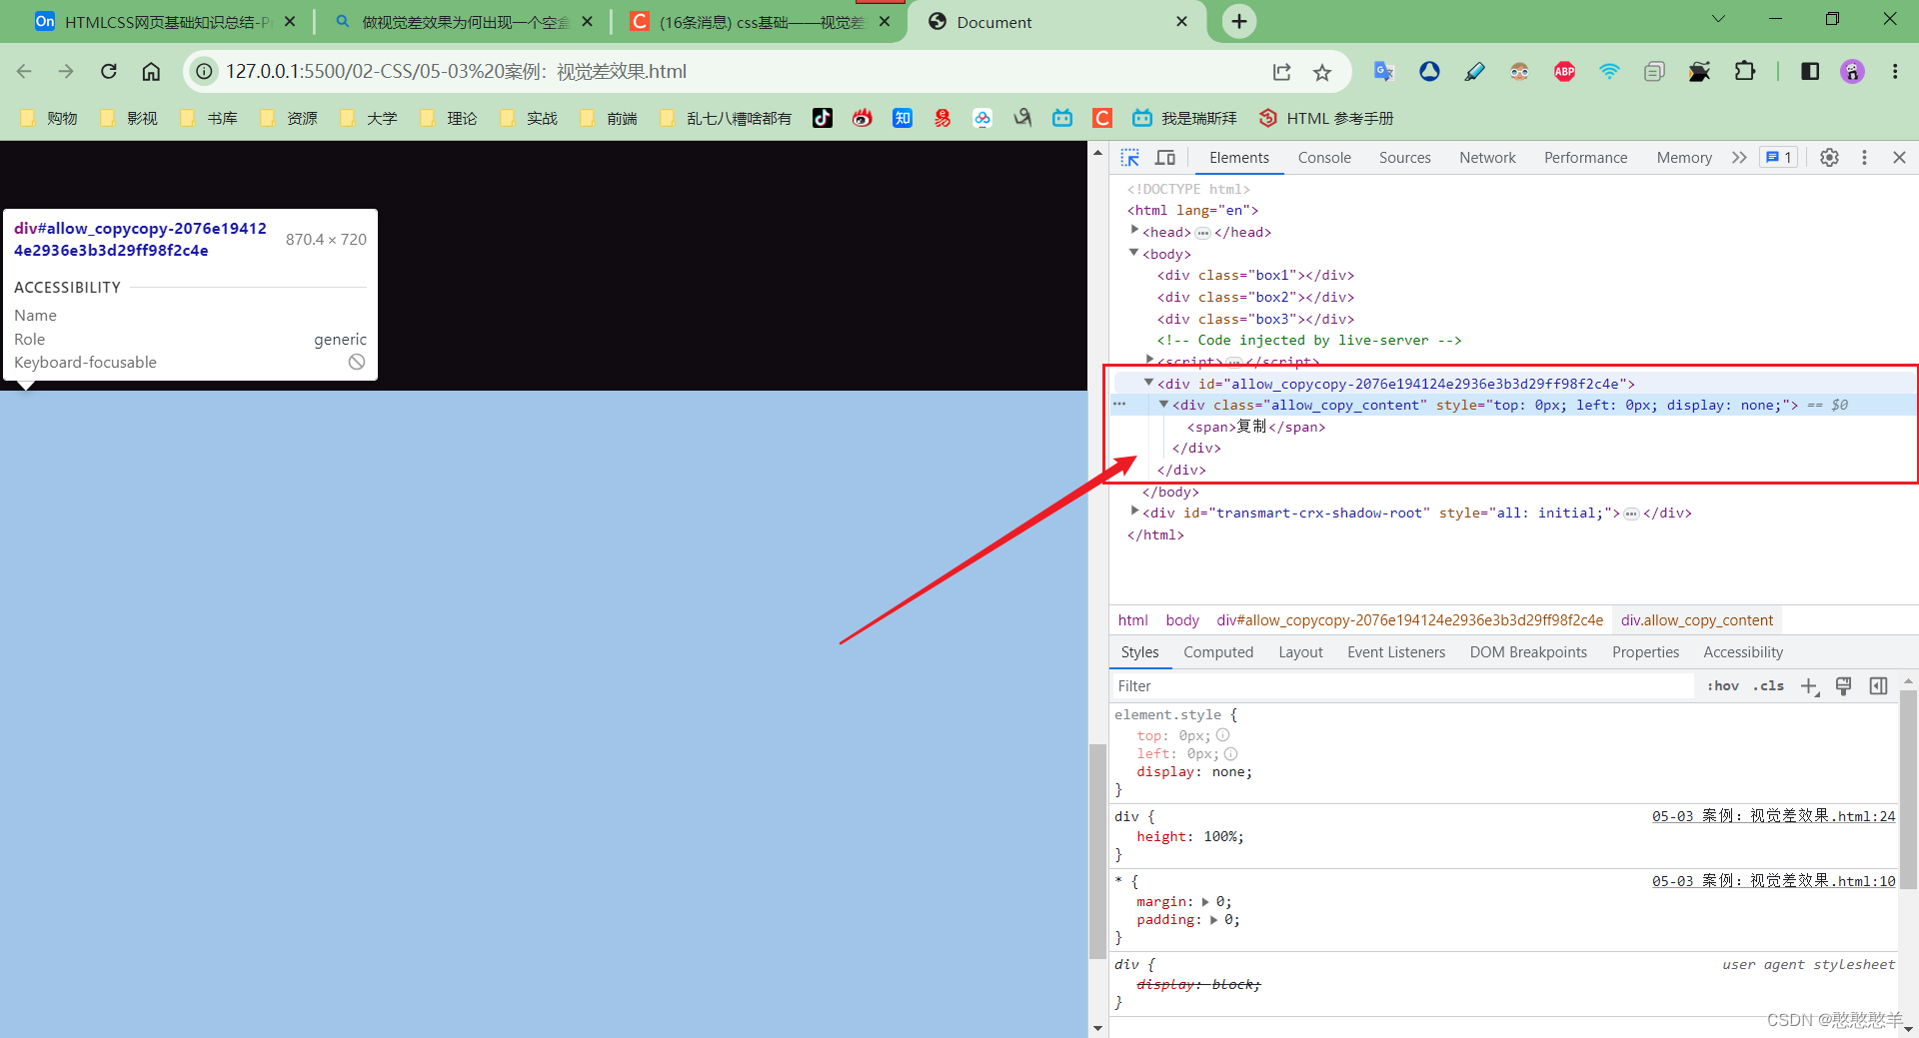Screen dimensions: 1919x1038
Task: Switch to the Layout pane
Action: point(1300,652)
